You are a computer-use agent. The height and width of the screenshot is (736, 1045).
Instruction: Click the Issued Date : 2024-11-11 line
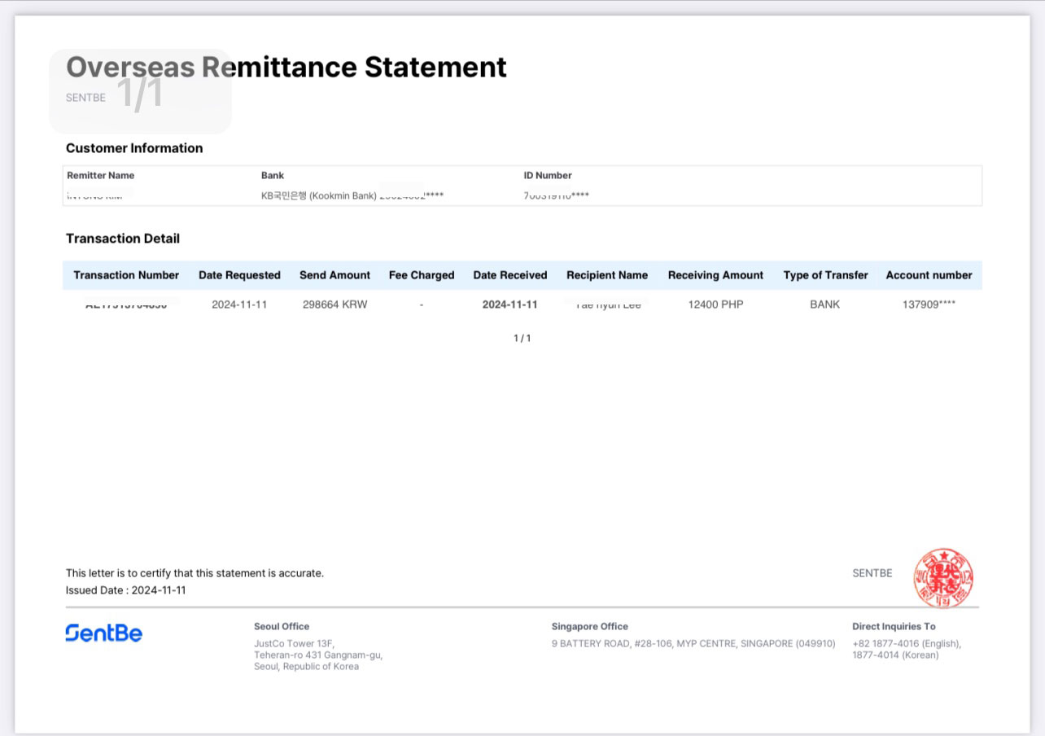tap(125, 590)
